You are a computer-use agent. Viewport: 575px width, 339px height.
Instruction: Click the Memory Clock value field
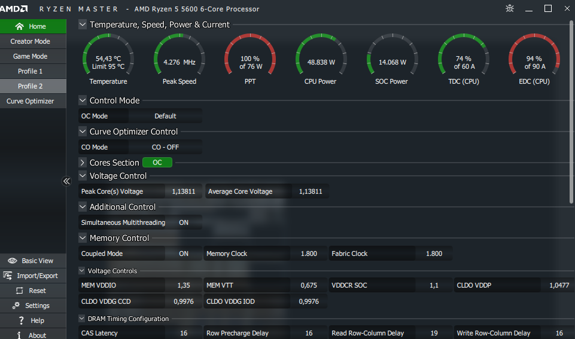coord(309,254)
